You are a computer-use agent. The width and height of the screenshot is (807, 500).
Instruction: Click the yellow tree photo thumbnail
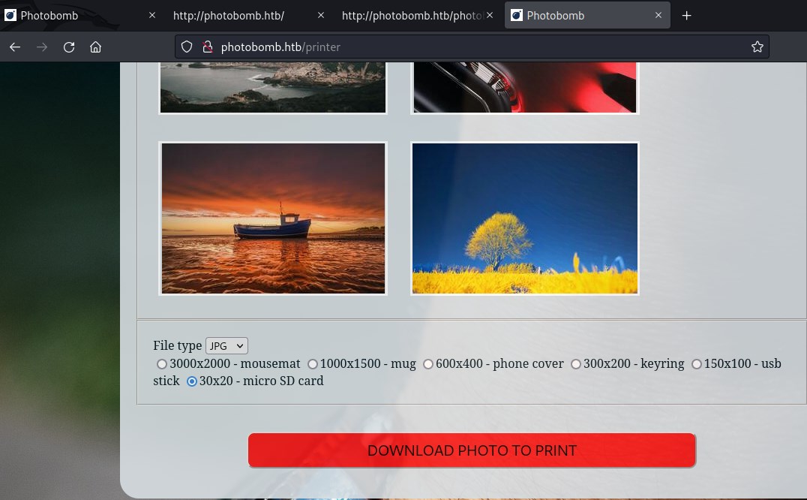pyautogui.click(x=524, y=218)
